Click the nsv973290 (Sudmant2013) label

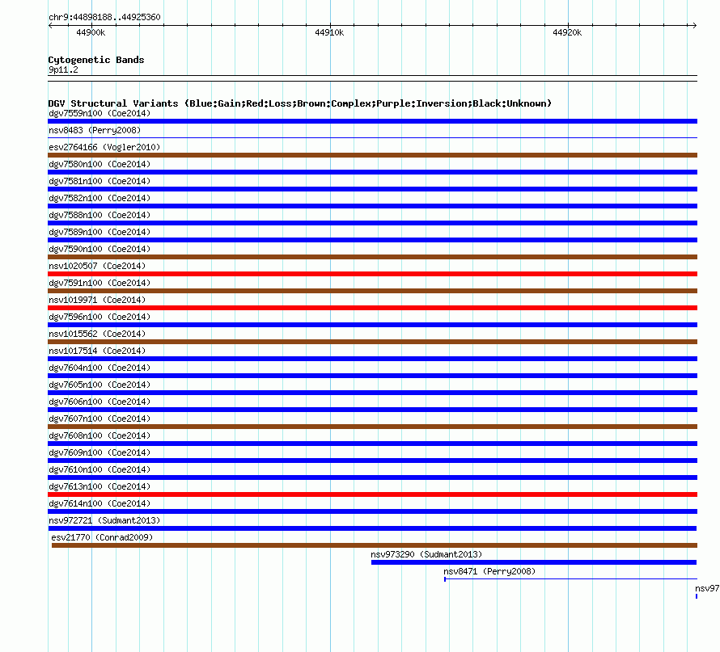tap(426, 554)
